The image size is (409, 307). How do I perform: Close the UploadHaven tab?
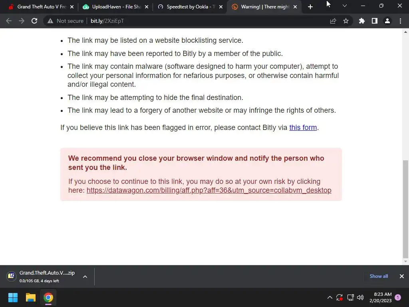[147, 7]
